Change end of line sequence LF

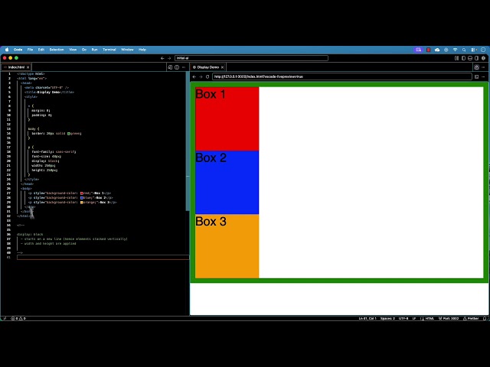point(414,318)
